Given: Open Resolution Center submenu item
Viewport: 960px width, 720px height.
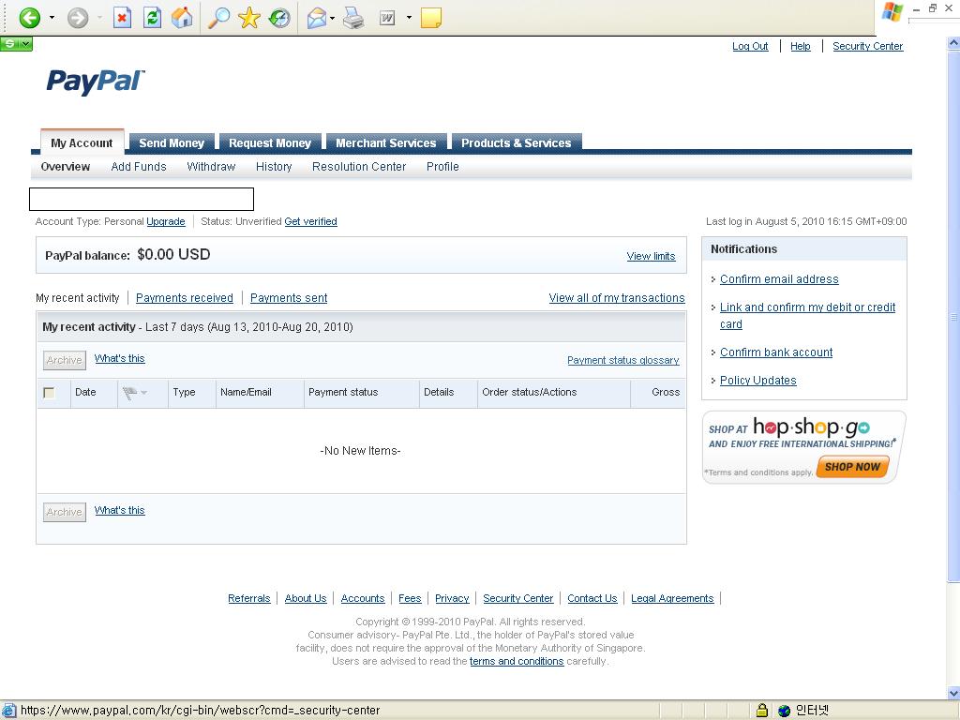Looking at the screenshot, I should point(359,167).
